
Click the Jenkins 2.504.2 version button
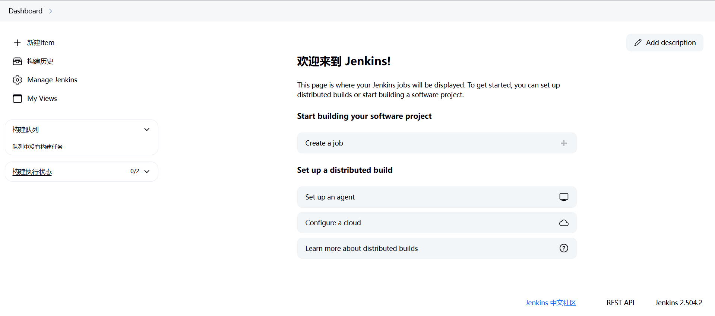coord(678,303)
